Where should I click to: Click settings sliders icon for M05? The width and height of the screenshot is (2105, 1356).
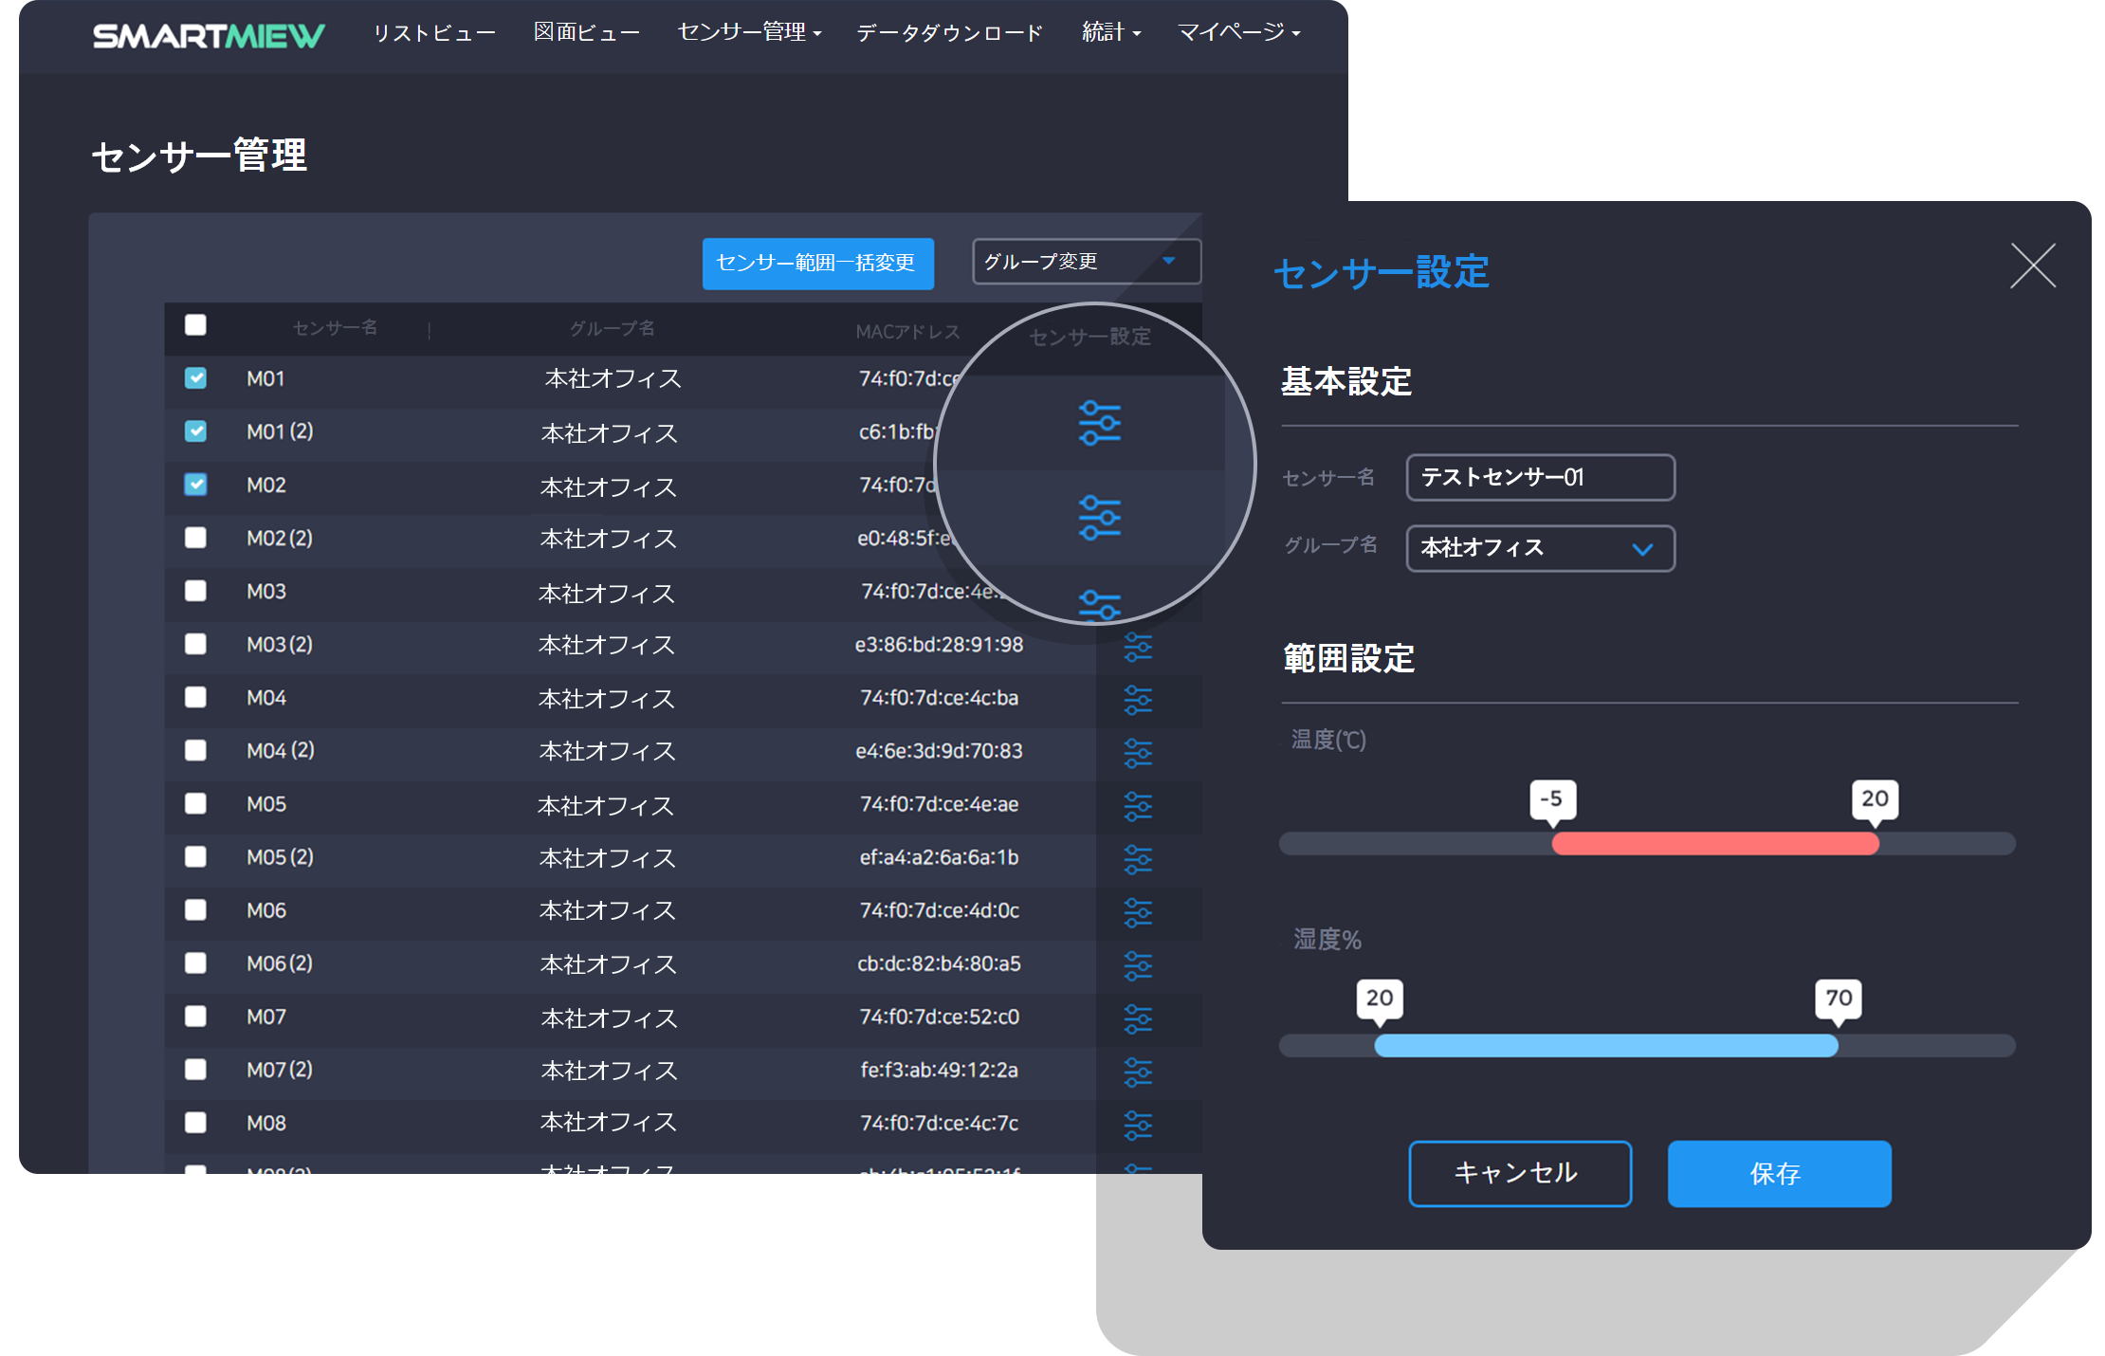(1137, 806)
